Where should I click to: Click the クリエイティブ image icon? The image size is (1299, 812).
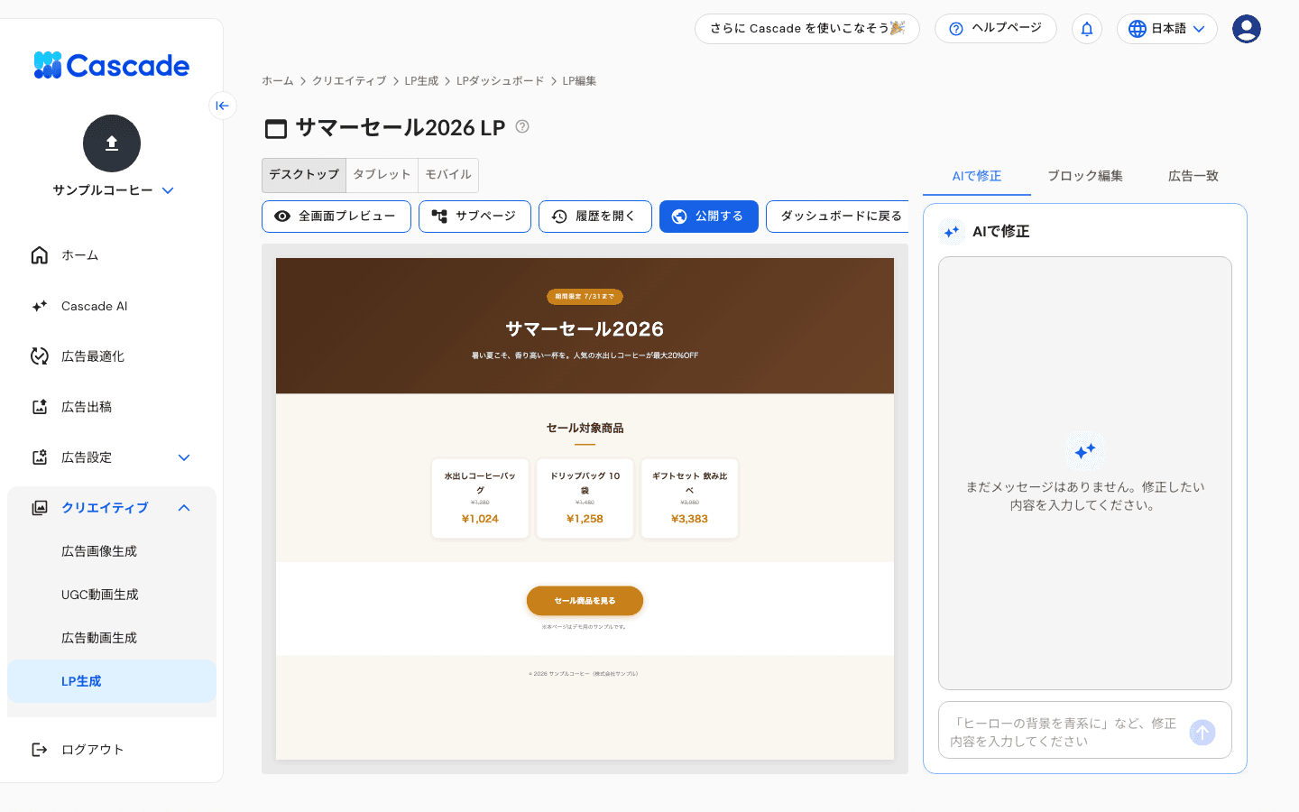(x=40, y=508)
